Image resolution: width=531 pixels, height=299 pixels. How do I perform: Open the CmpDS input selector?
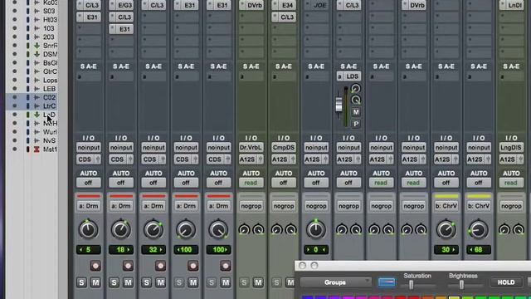pyautogui.click(x=284, y=148)
